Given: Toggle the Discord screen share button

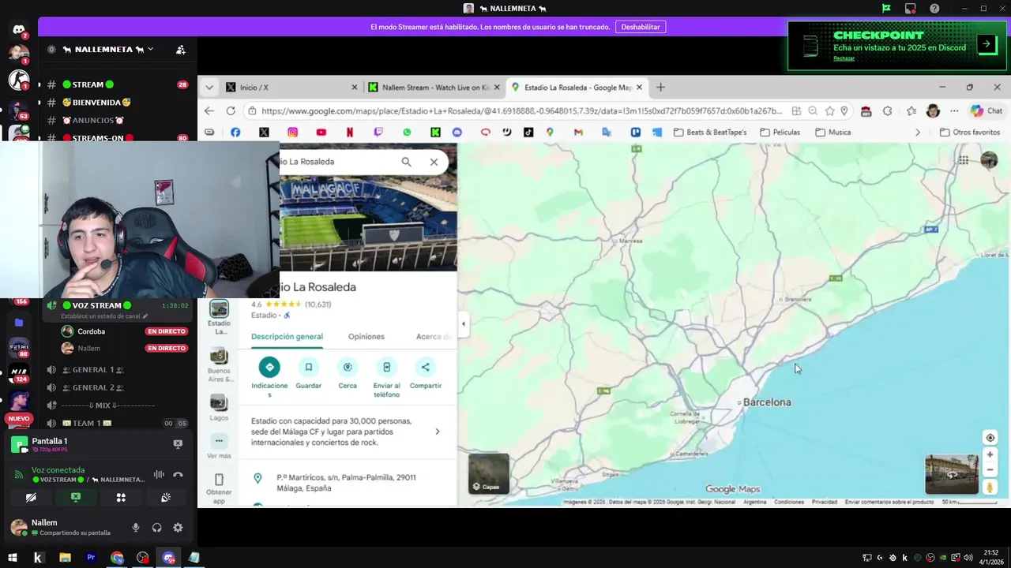Looking at the screenshot, I should [x=76, y=498].
